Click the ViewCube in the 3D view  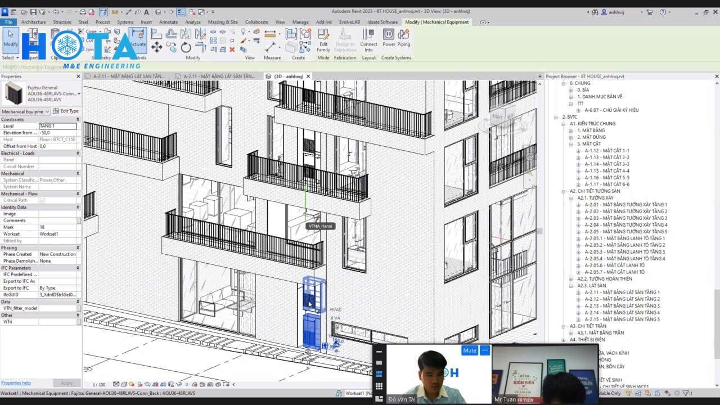tap(502, 117)
